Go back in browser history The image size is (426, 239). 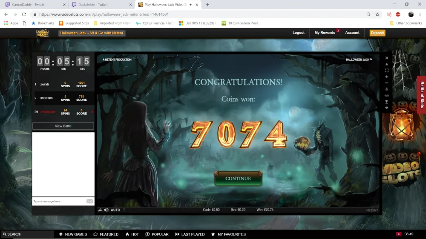(x=6, y=14)
